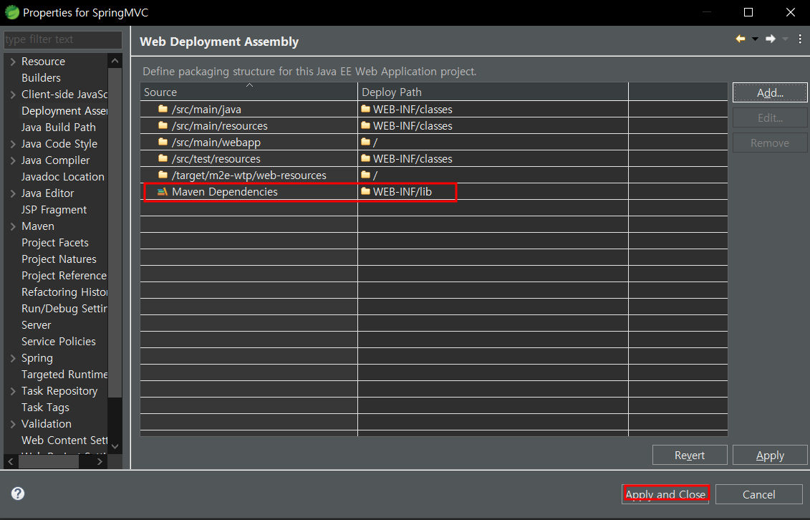Select the /src/main/webapp source row
This screenshot has height=520, width=810.
click(x=434, y=142)
